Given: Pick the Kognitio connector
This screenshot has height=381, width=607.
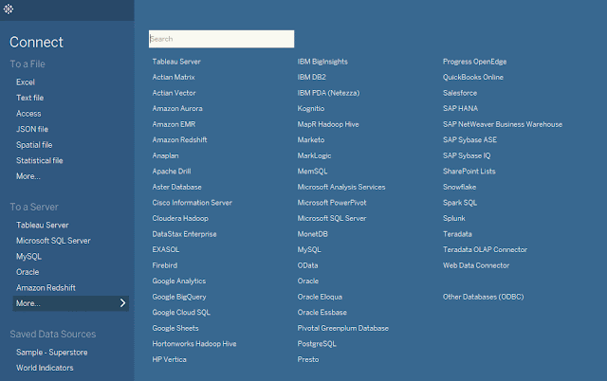Looking at the screenshot, I should [x=311, y=108].
